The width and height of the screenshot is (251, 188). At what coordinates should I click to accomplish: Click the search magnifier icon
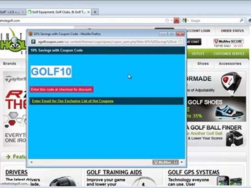pyautogui.click(x=242, y=20)
